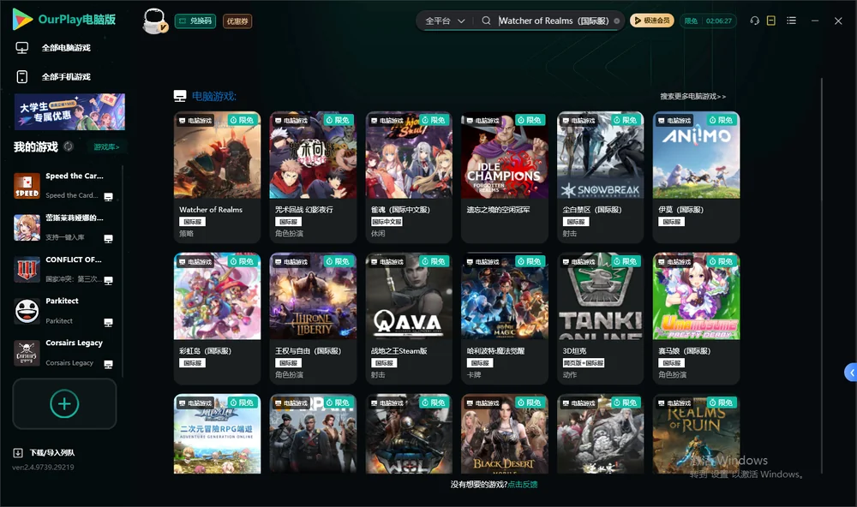Click the monitor icon beside 全部电脑游戏
857x507 pixels.
coord(22,48)
